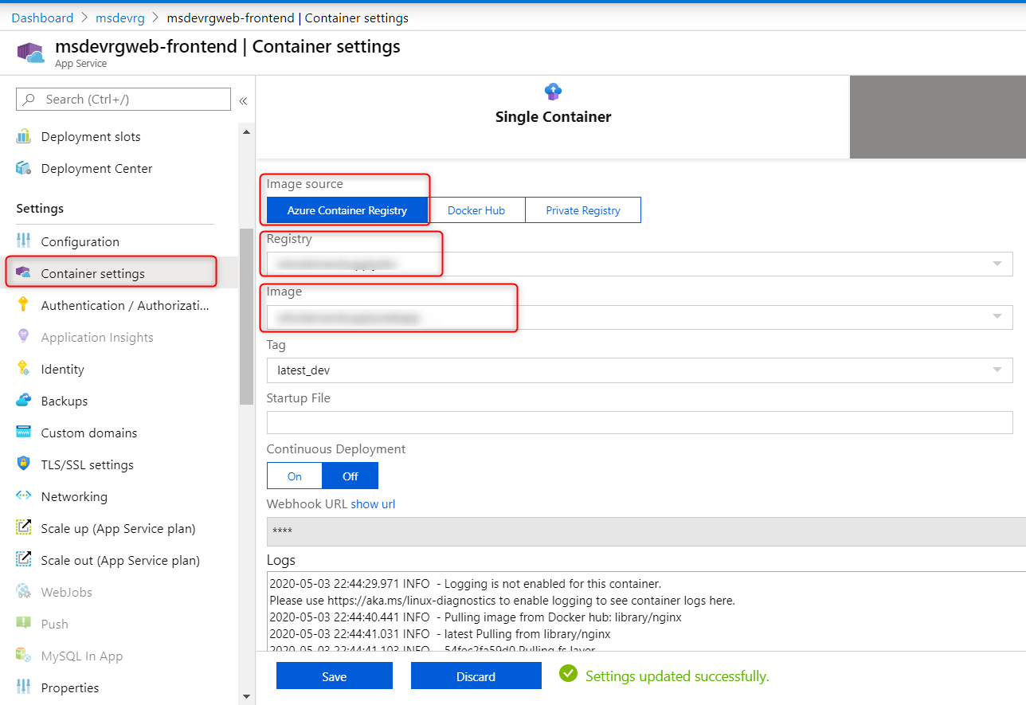
Task: Select Private Registry image source
Action: (583, 210)
